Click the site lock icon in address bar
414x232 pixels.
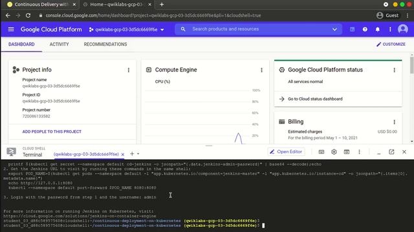[40, 15]
